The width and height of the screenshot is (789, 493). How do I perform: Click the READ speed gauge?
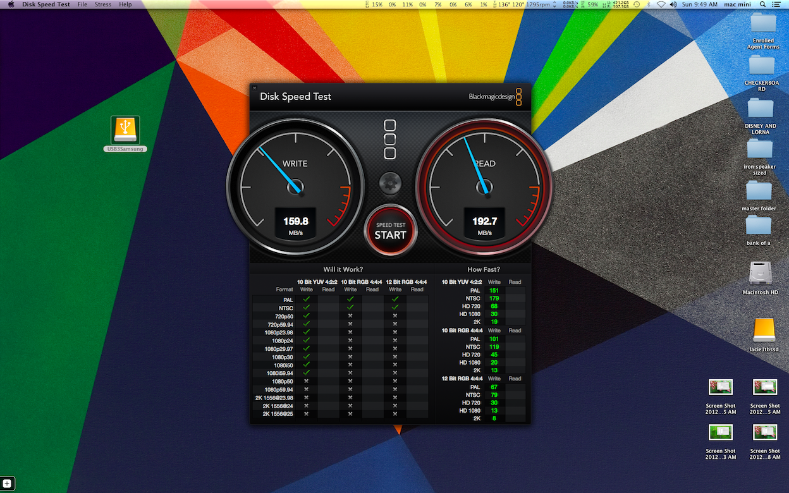[484, 187]
